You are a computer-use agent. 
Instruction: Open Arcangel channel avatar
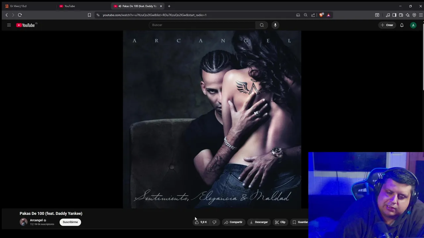(24, 222)
